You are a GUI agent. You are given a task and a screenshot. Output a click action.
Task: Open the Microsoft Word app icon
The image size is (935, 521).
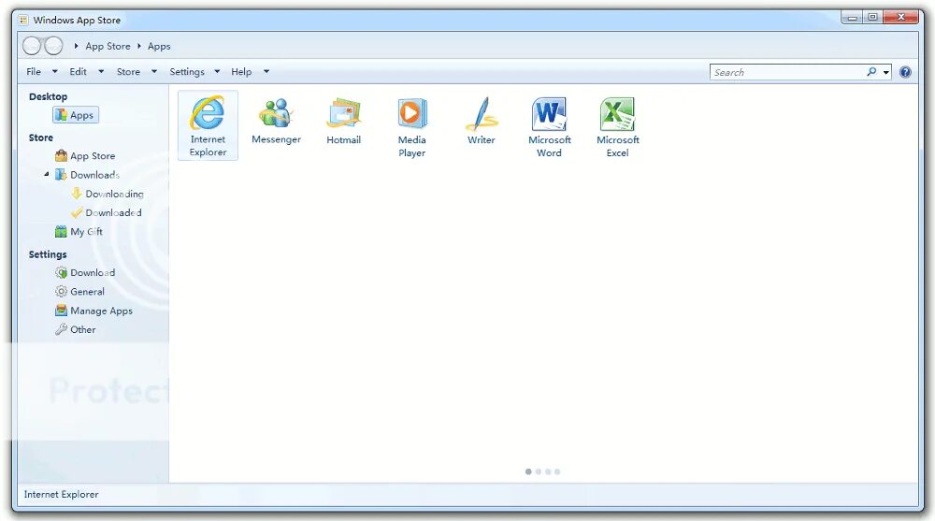tap(549, 128)
